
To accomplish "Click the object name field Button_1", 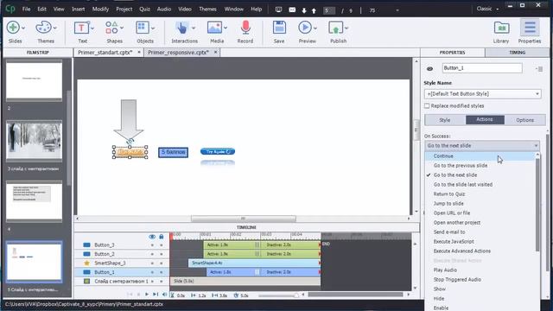I will tap(482, 68).
